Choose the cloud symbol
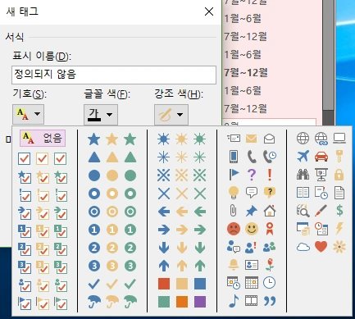The width and height of the screenshot is (355, 319). tap(303, 248)
